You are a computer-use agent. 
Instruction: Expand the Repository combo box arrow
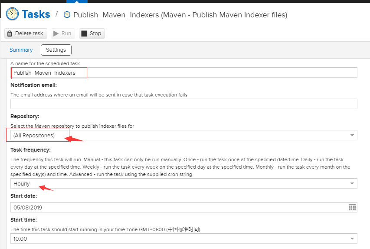pyautogui.click(x=352, y=135)
